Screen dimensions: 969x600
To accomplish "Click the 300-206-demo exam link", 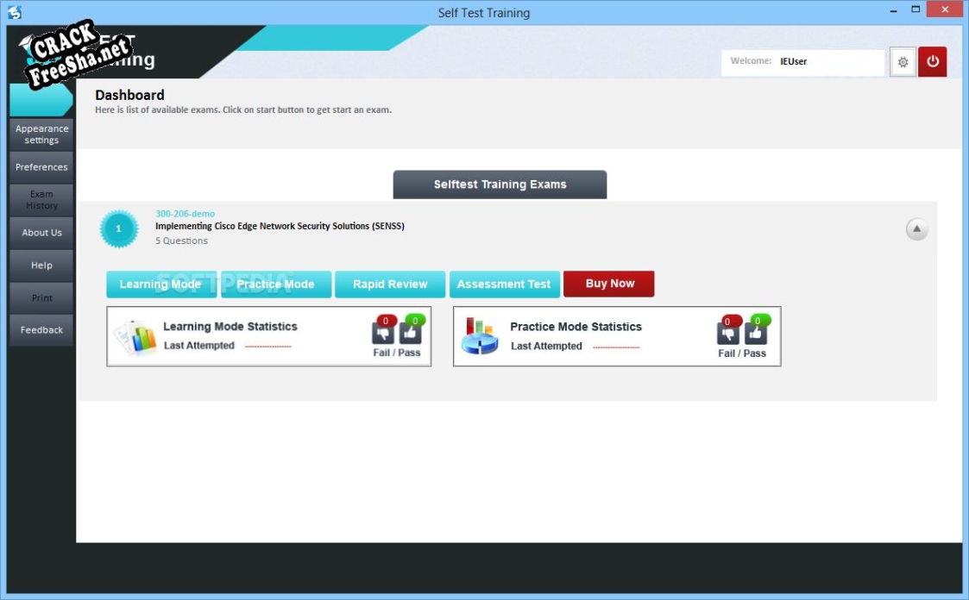I will point(185,214).
